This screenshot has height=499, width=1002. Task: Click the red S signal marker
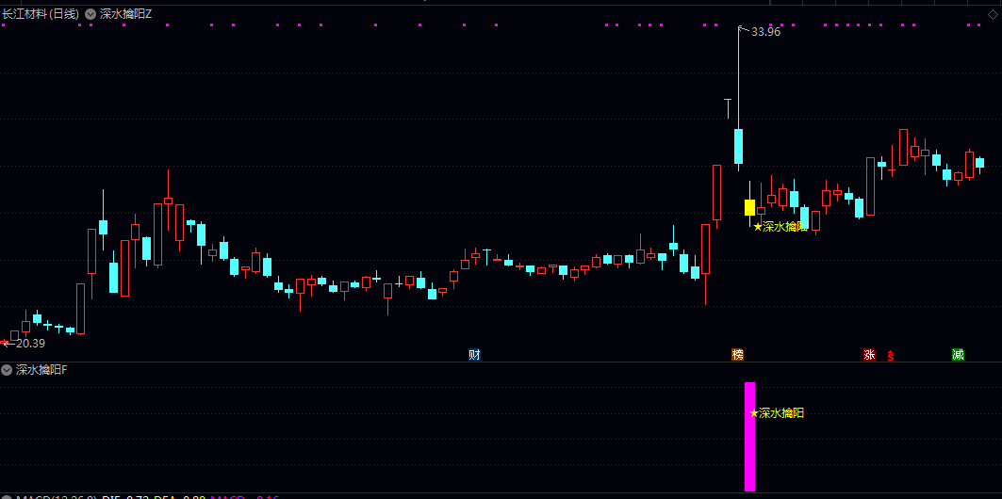coord(890,356)
